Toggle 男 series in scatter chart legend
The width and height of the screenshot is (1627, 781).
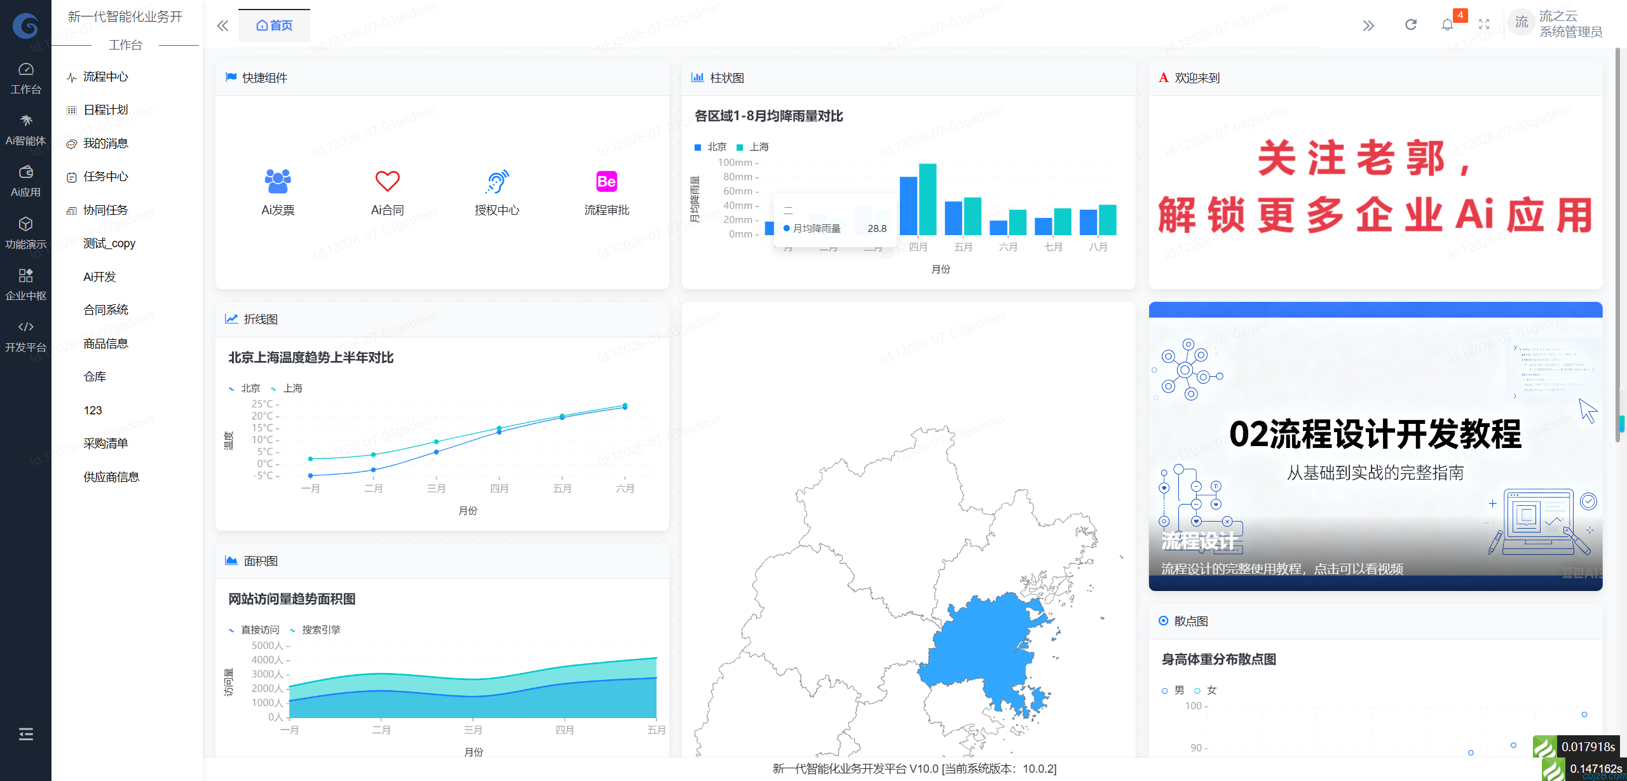coord(1173,690)
